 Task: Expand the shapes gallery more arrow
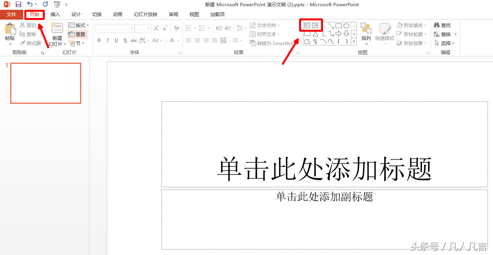tap(354, 41)
